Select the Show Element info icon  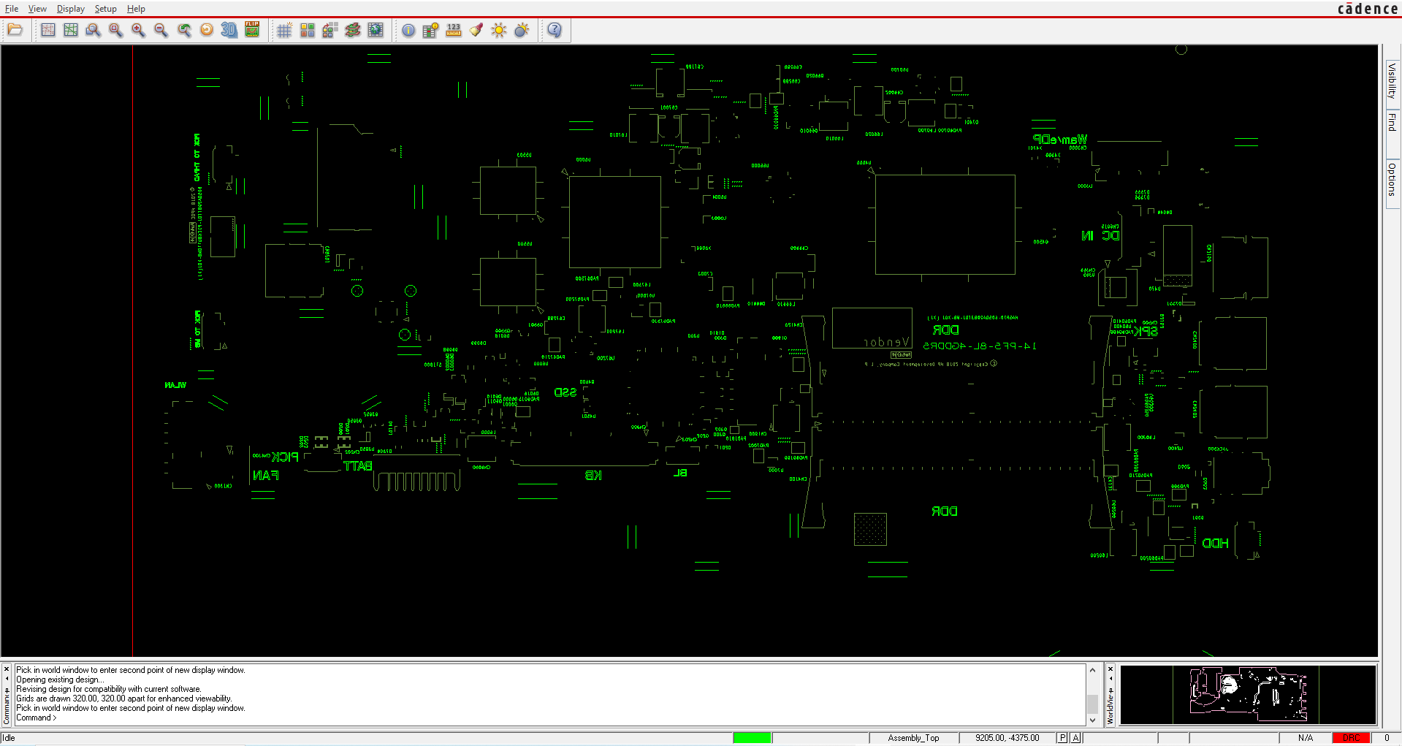[x=408, y=30]
